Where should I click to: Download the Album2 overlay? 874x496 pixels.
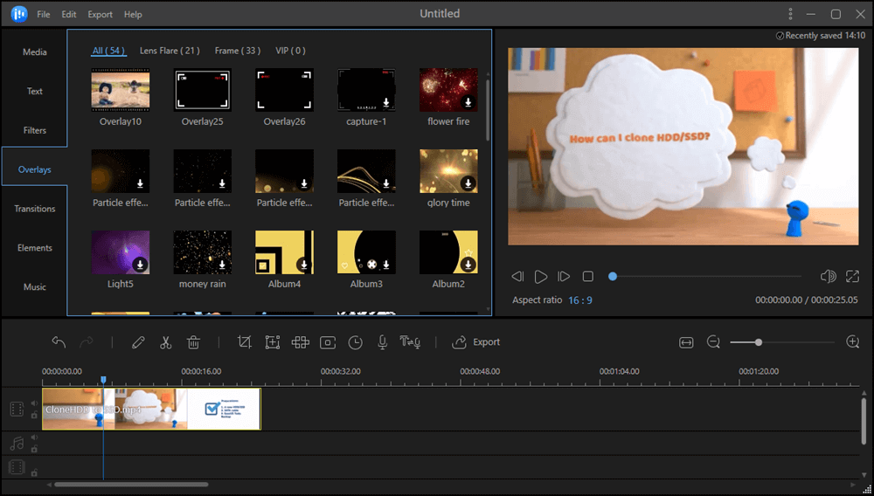[468, 265]
